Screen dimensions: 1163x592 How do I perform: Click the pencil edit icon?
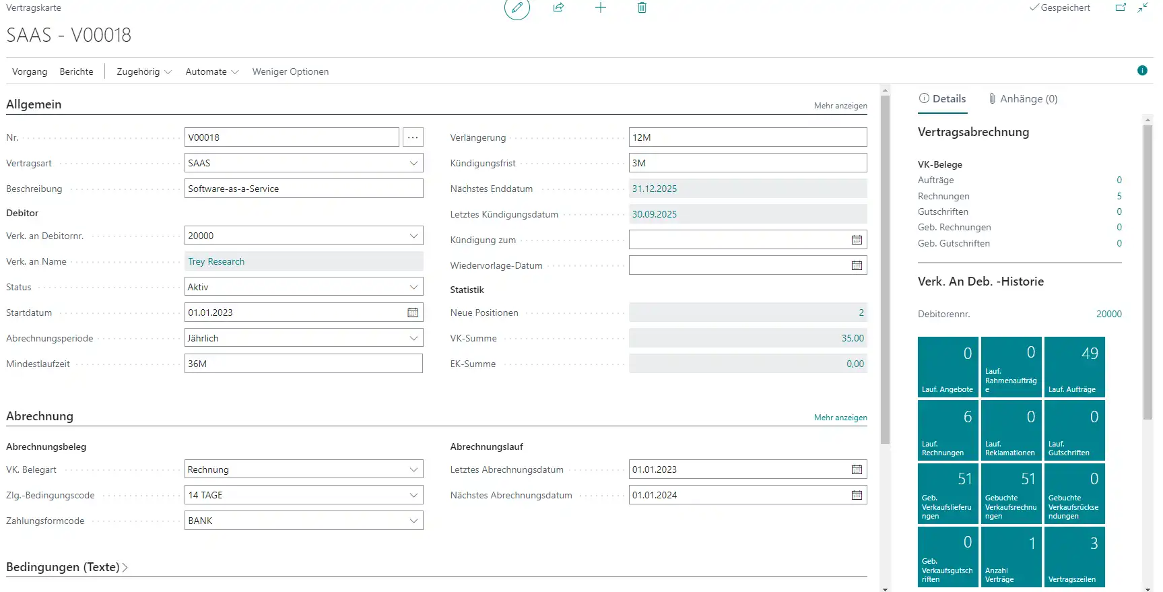click(517, 8)
